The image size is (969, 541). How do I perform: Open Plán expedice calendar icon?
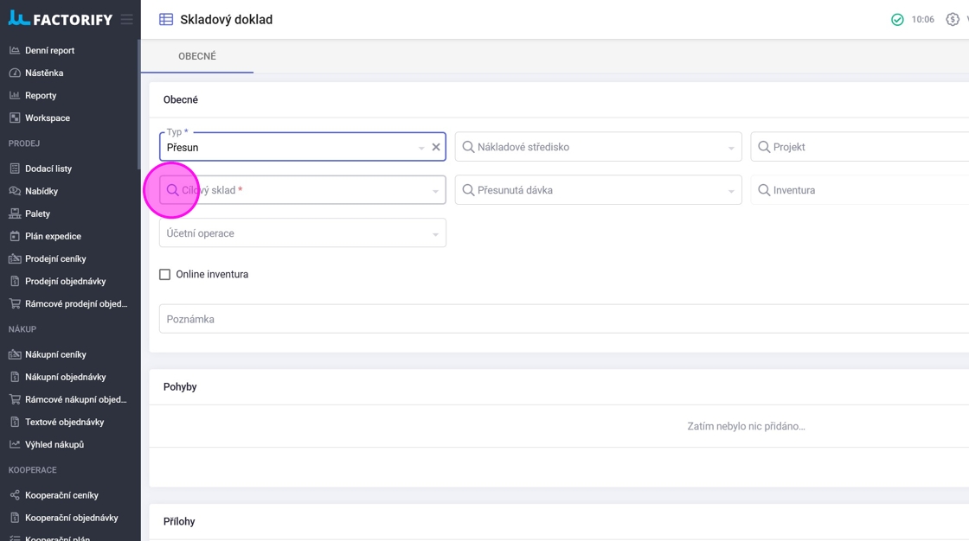[x=15, y=236]
